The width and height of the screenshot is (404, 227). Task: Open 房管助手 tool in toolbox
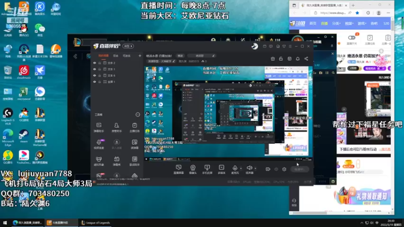(117, 128)
